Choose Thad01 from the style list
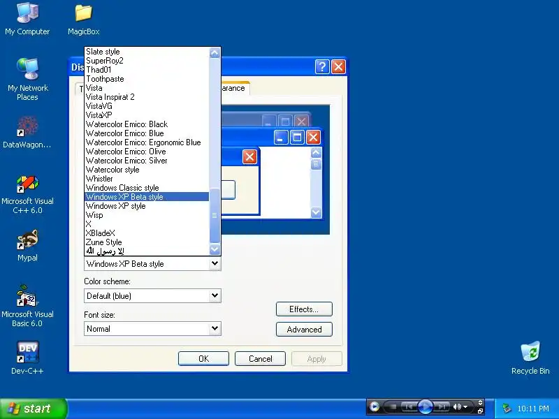Image resolution: width=559 pixels, height=419 pixels. (147, 70)
